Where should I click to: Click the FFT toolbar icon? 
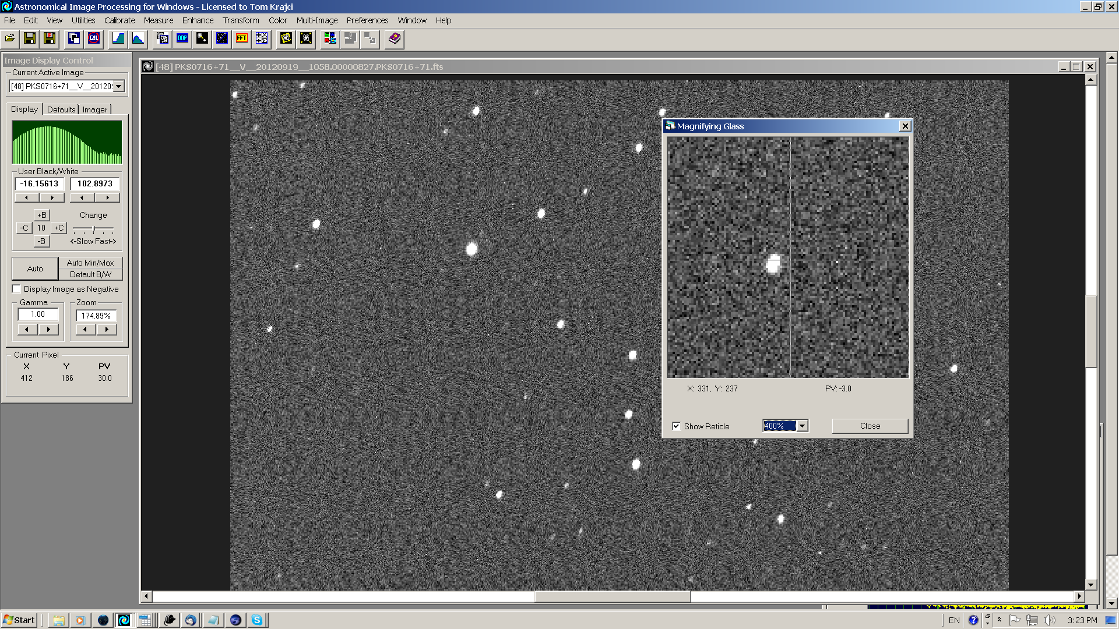[242, 38]
